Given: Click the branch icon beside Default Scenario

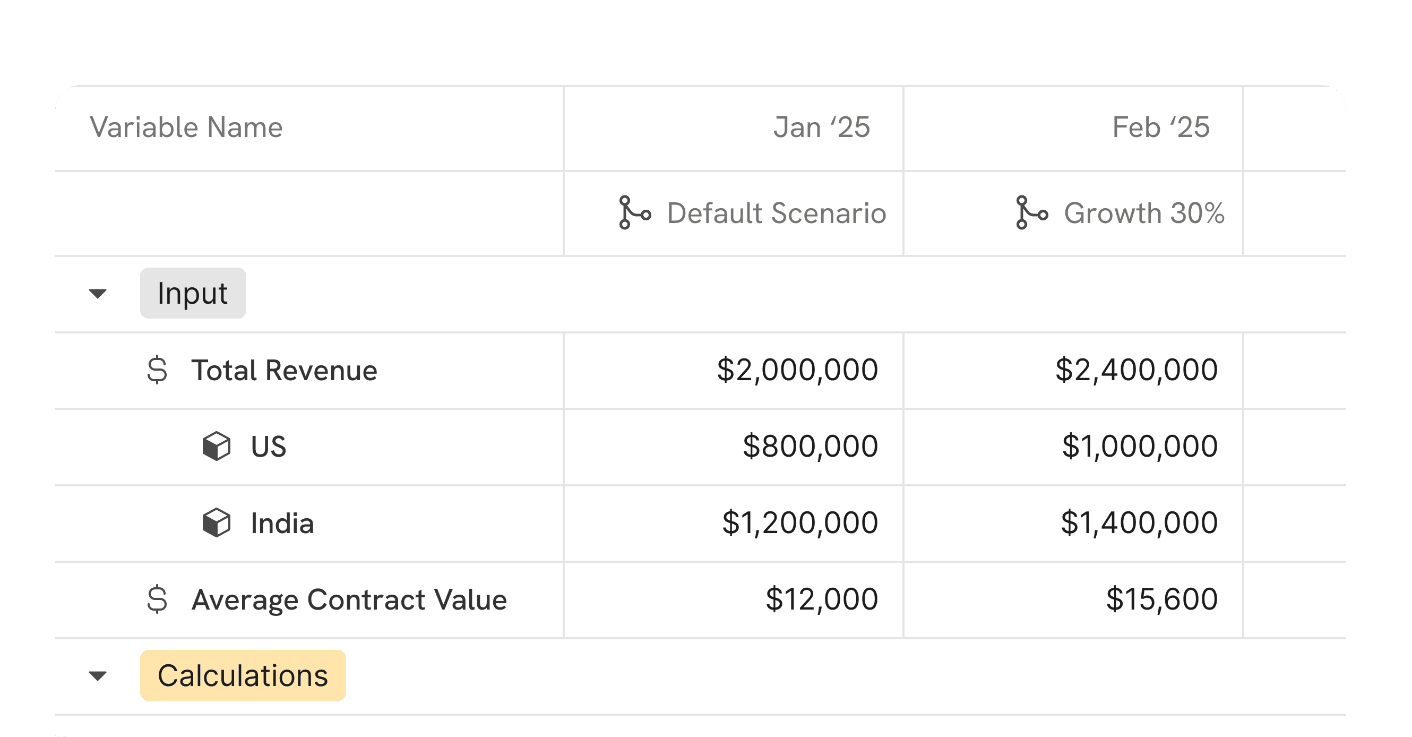Looking at the screenshot, I should (634, 213).
